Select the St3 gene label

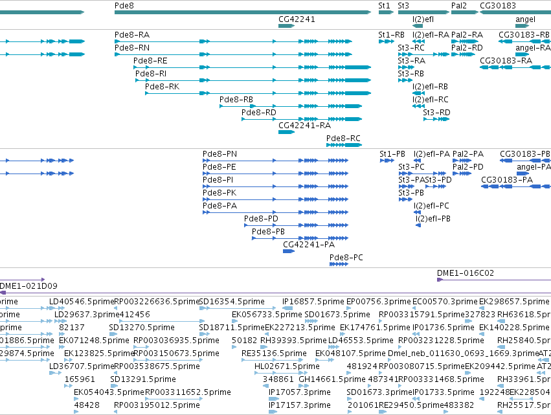(x=403, y=6)
